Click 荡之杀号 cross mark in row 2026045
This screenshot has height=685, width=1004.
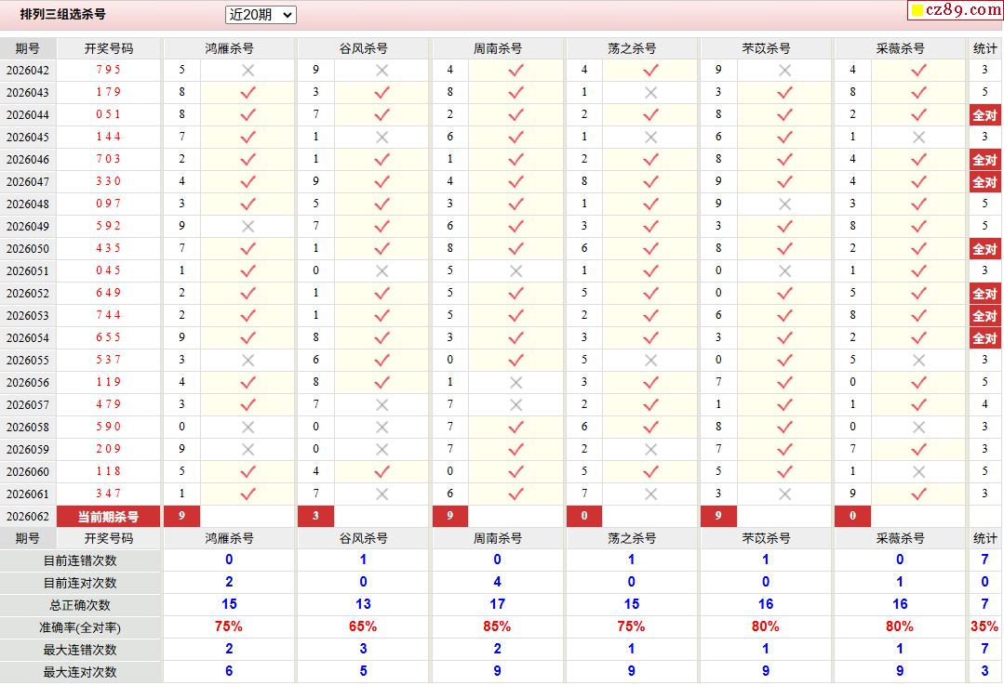pos(650,137)
